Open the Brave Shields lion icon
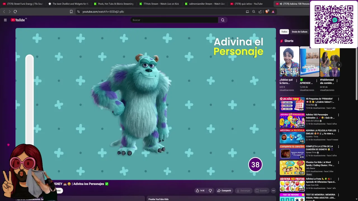Image resolution: width=358 pixels, height=201 pixels. point(267,11)
